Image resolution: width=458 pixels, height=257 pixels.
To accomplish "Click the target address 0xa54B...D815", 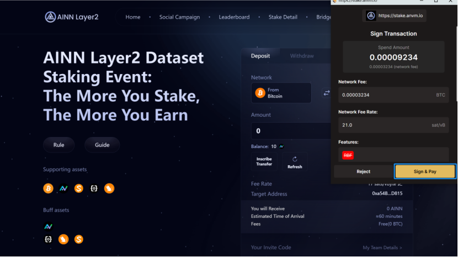I will [387, 193].
